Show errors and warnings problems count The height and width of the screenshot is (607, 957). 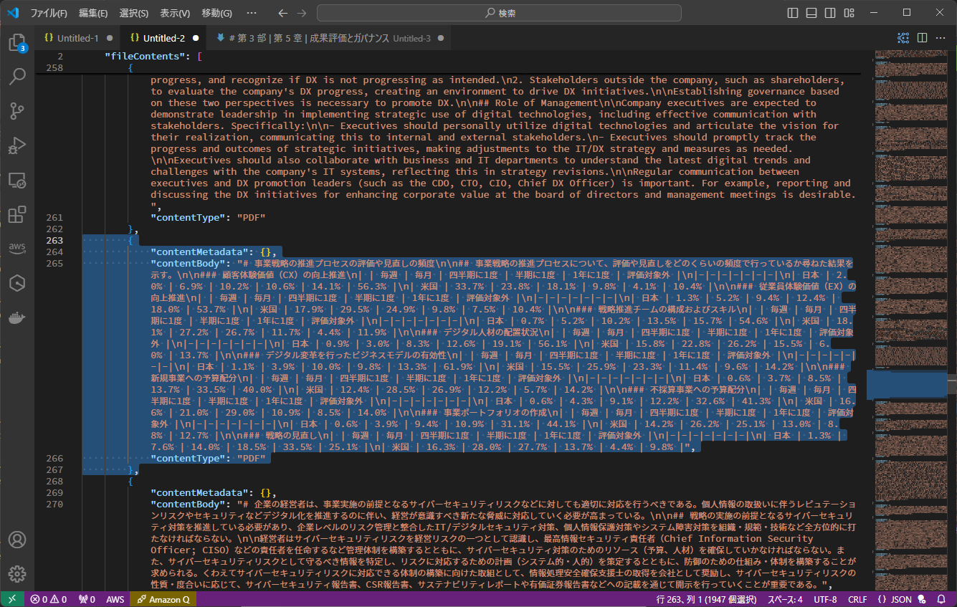click(49, 599)
